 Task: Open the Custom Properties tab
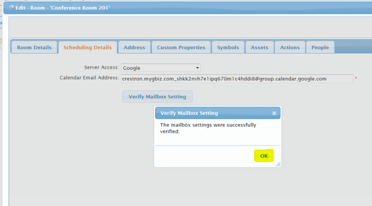coord(181,47)
